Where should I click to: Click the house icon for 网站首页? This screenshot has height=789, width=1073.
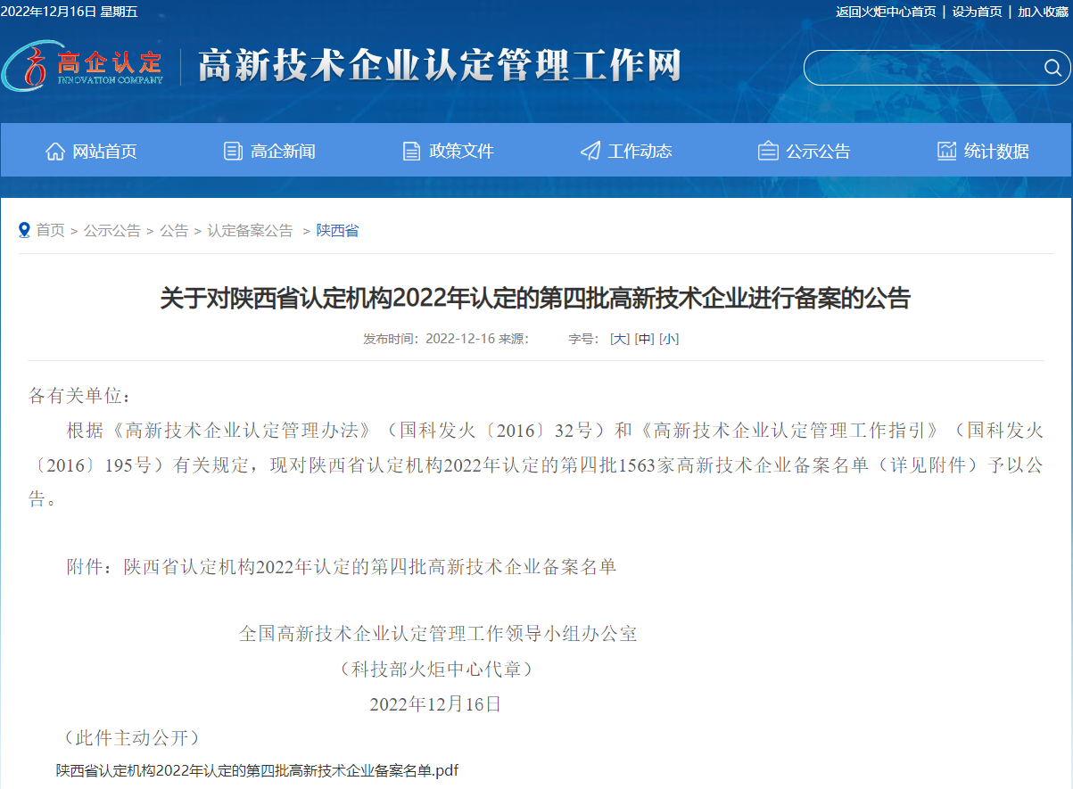point(55,151)
